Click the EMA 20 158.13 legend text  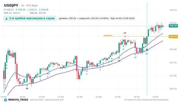[x=12, y=13]
